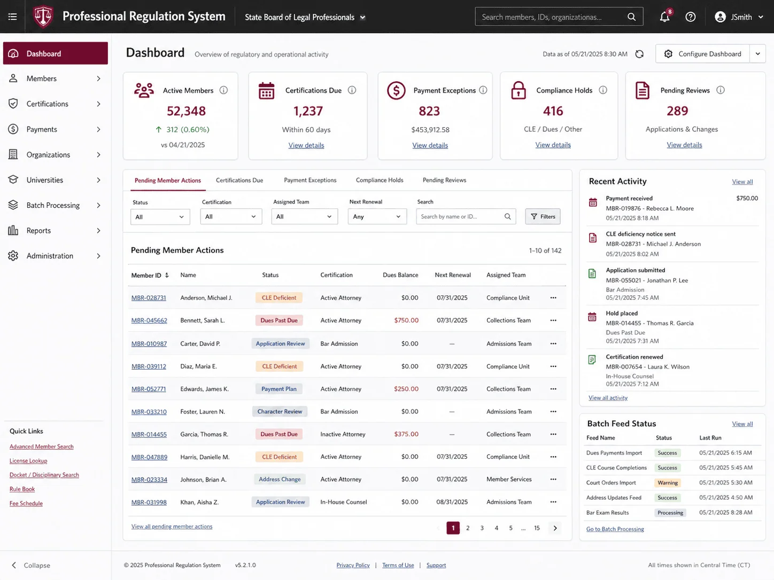This screenshot has width=774, height=580.
Task: Switch to the Compliance Holds tab
Action: coord(380,181)
